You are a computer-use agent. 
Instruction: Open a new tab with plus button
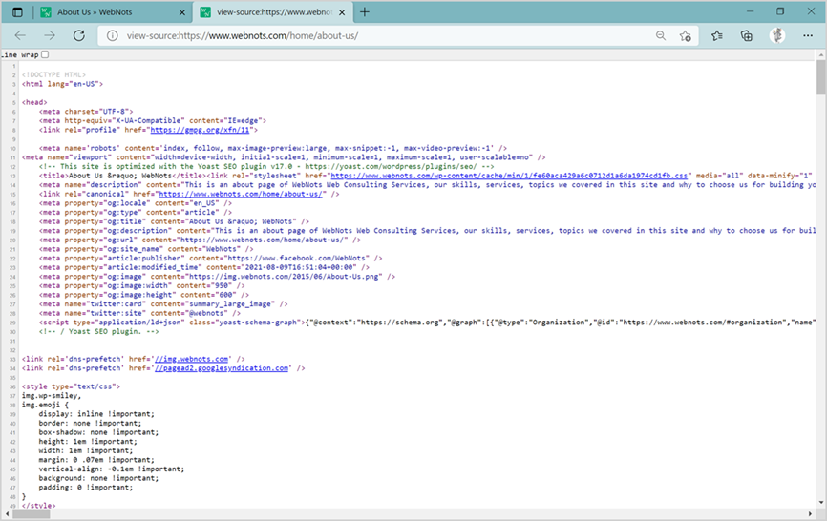point(365,12)
